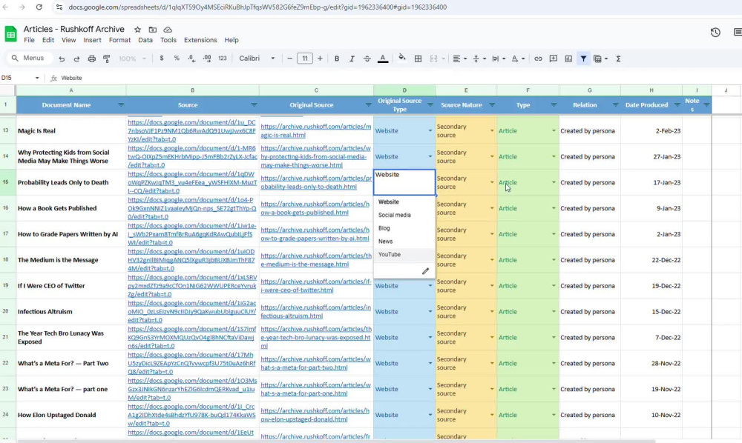Screen dimensions: 742x443
Task: Open the Edit menu
Action: (47, 40)
